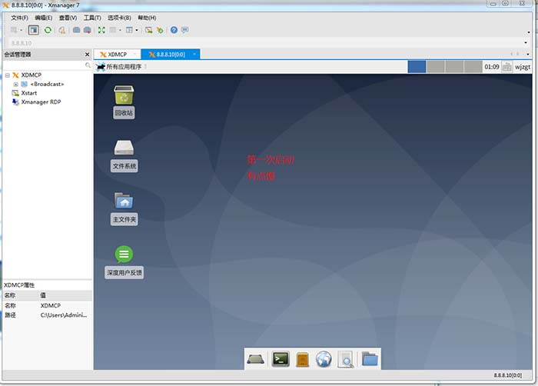Close the 8.8.8.10[0:0] tab
Viewport: 538px width, 386px height.
point(194,54)
